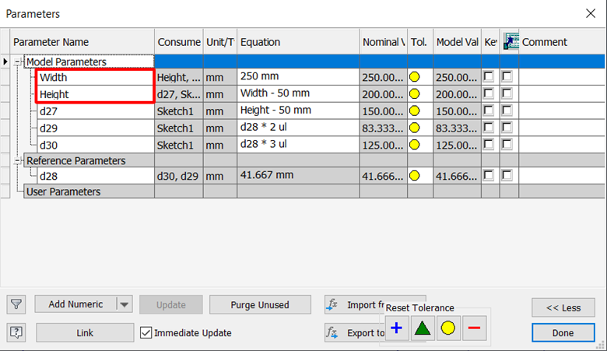This screenshot has width=607, height=351.
Task: Select the d28 reference parameter name
Action: pos(96,176)
